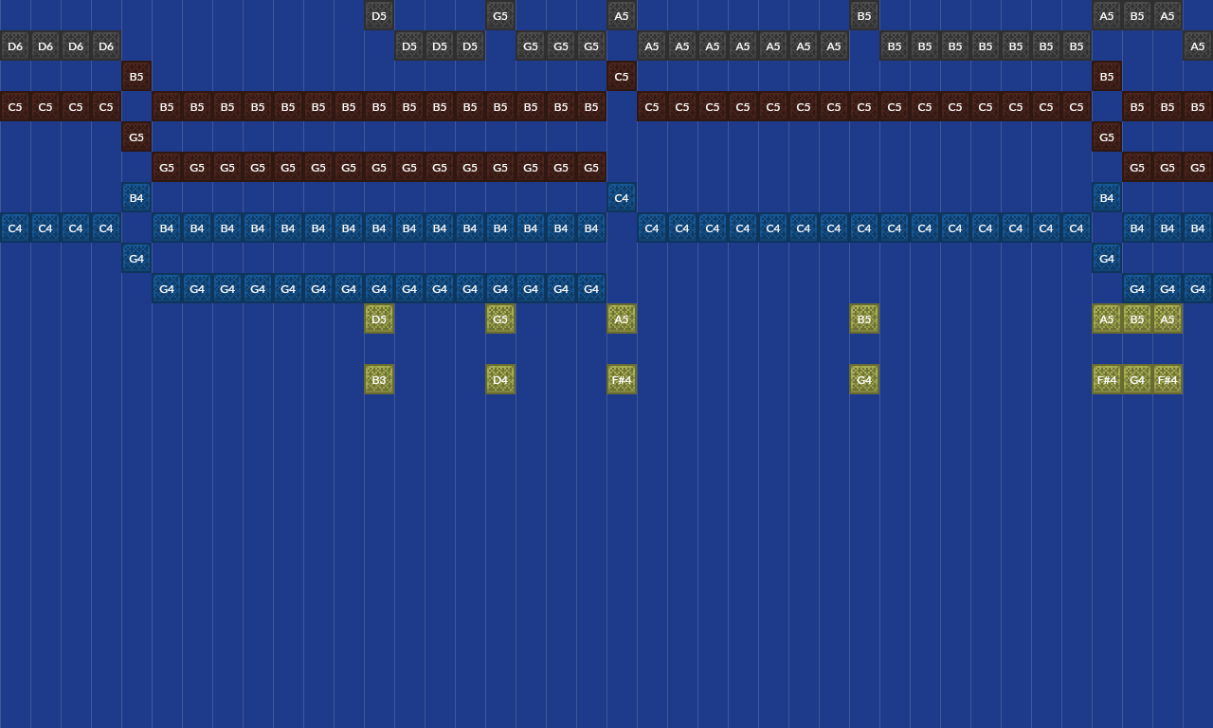1213x728 pixels.
Task: Select the leftmost gray B5 note
Action: (x=864, y=15)
